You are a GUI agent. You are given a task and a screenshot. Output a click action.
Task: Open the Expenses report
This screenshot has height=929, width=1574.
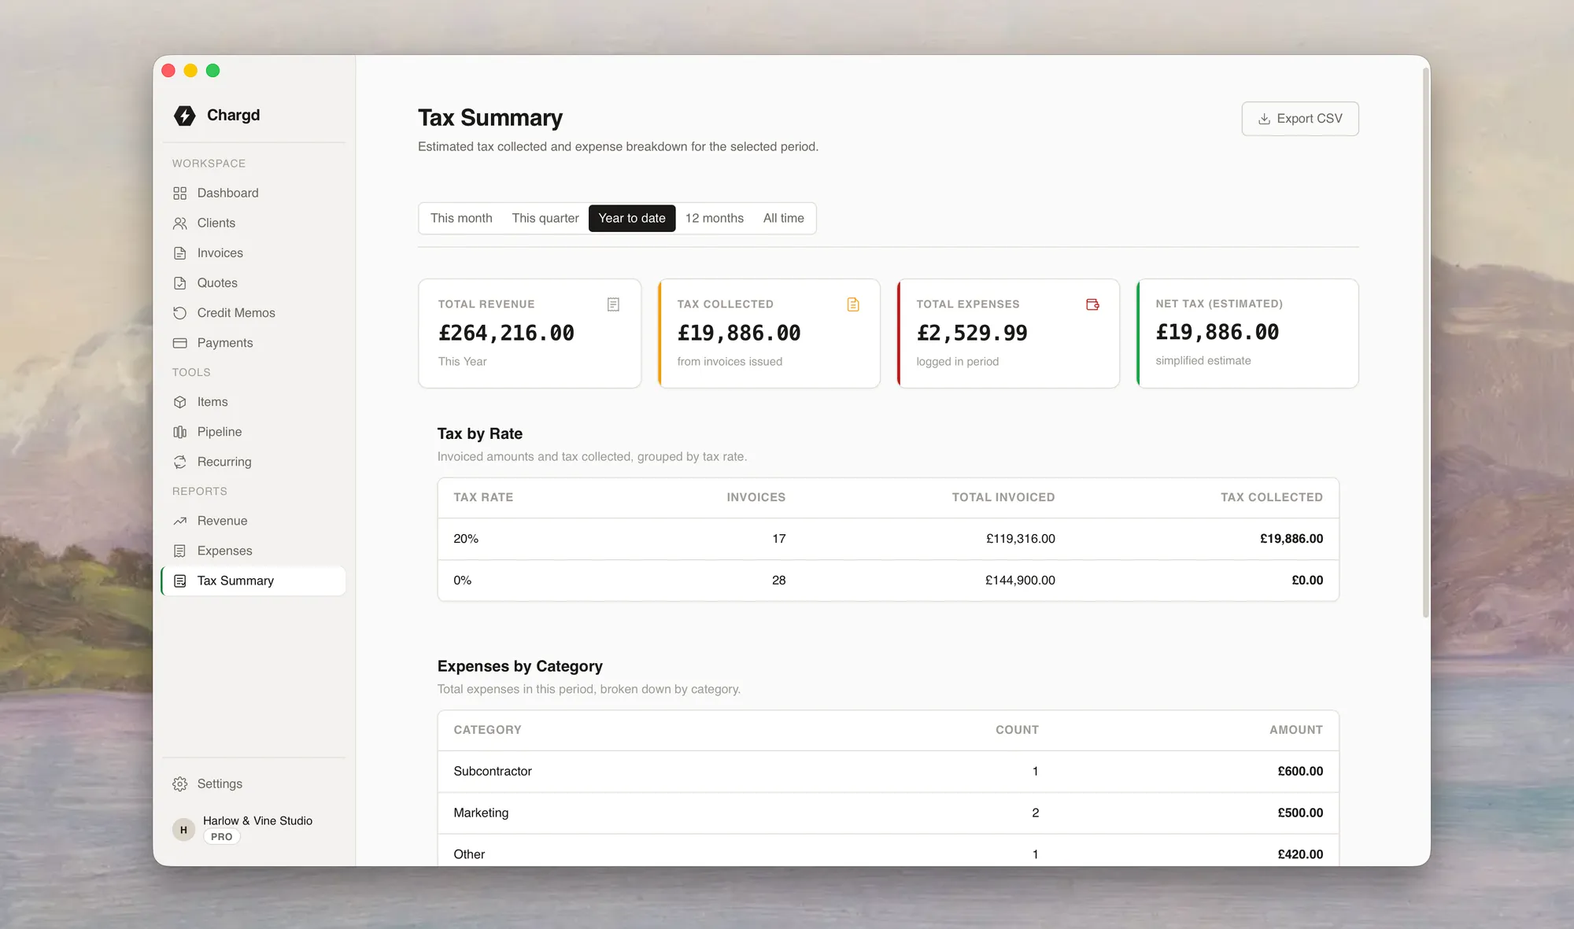coord(253,551)
